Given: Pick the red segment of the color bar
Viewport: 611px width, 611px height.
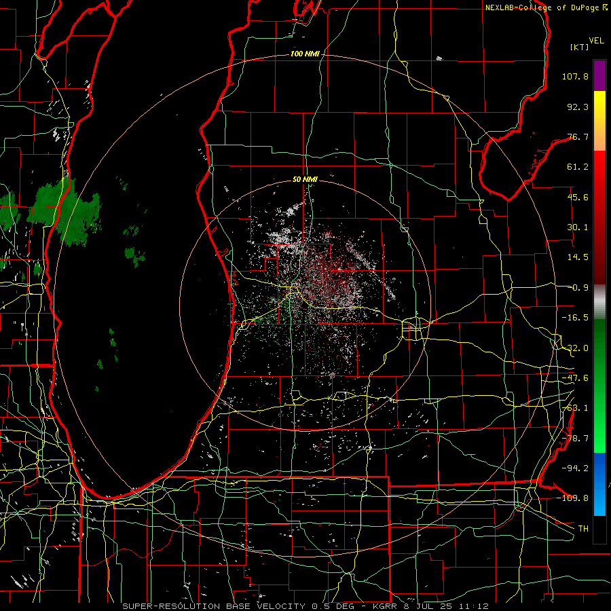Looking at the screenshot, I should [599, 217].
